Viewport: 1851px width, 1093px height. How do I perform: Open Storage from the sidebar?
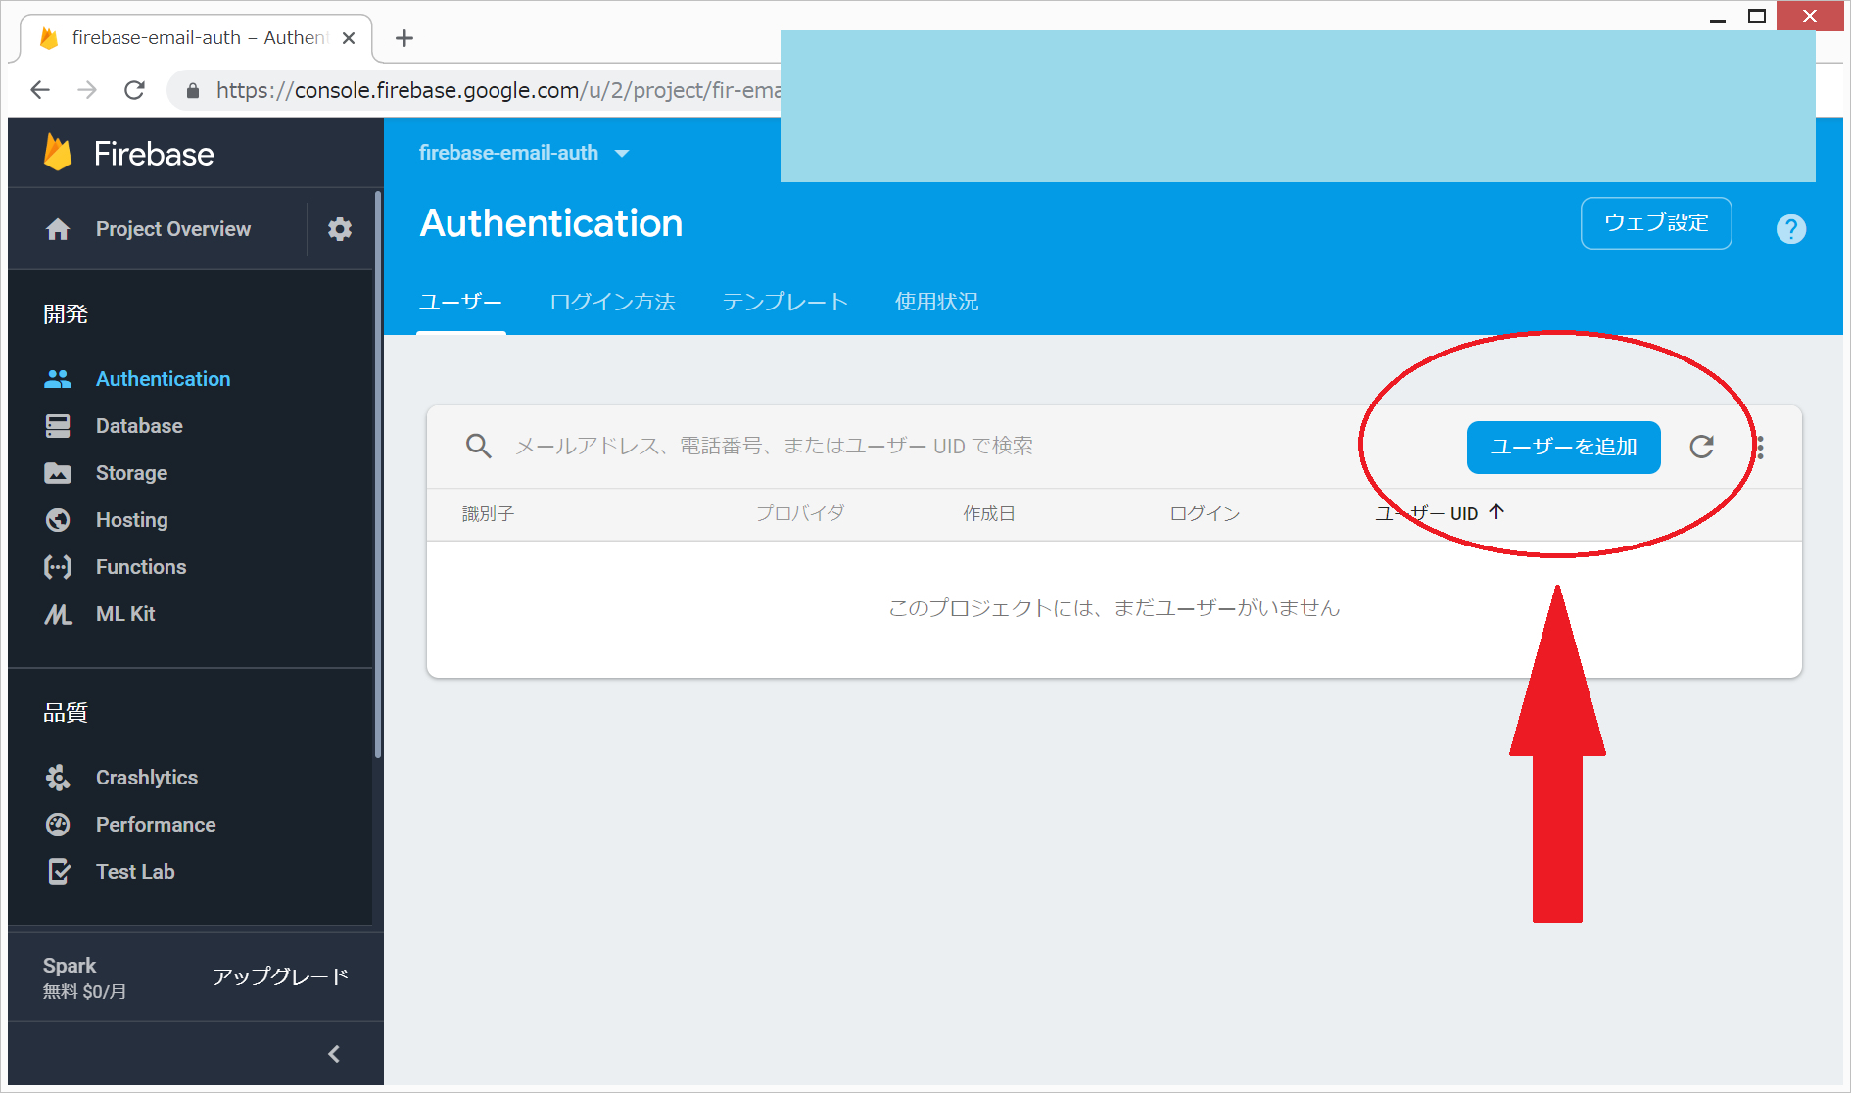tap(131, 473)
